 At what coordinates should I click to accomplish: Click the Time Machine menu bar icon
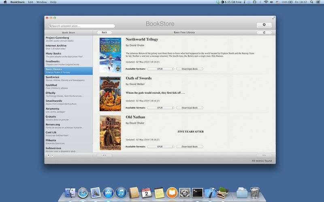(255, 2)
